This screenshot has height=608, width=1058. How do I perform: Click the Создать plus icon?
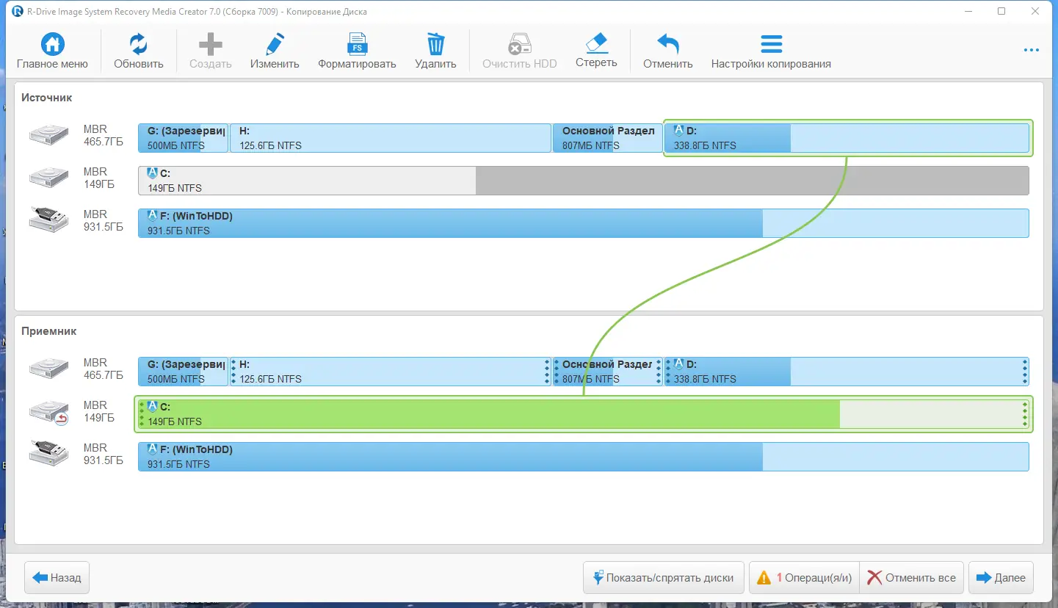tap(211, 45)
